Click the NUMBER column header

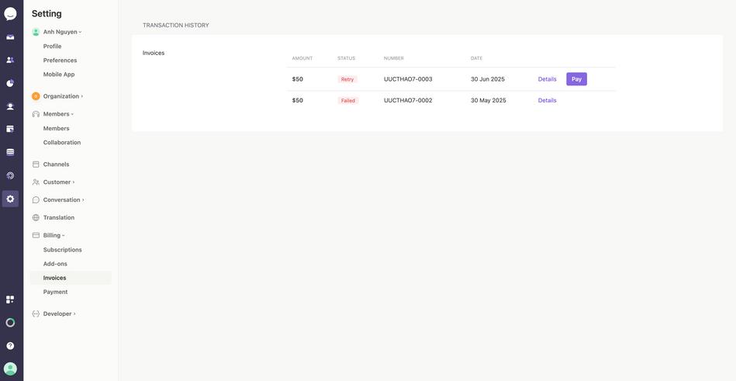click(394, 58)
